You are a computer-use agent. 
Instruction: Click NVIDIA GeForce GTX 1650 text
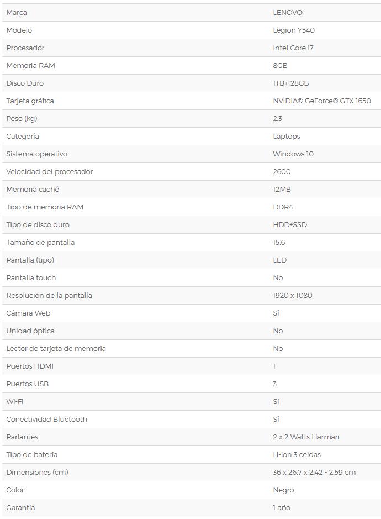click(x=322, y=101)
